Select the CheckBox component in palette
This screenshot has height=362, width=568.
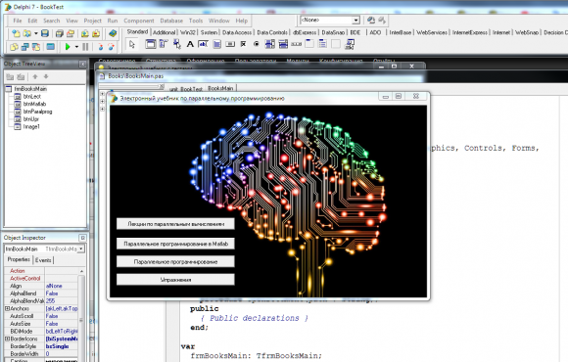[x=244, y=44]
